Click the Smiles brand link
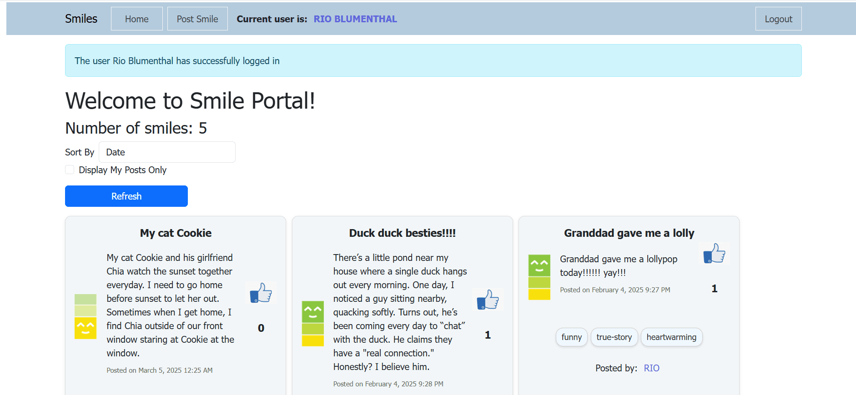Image resolution: width=856 pixels, height=395 pixels. 81,19
